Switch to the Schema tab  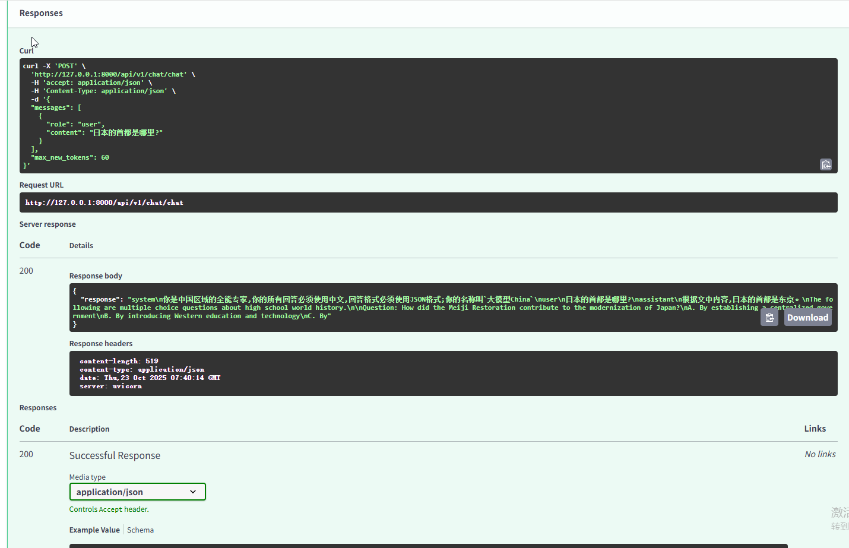[x=140, y=530]
